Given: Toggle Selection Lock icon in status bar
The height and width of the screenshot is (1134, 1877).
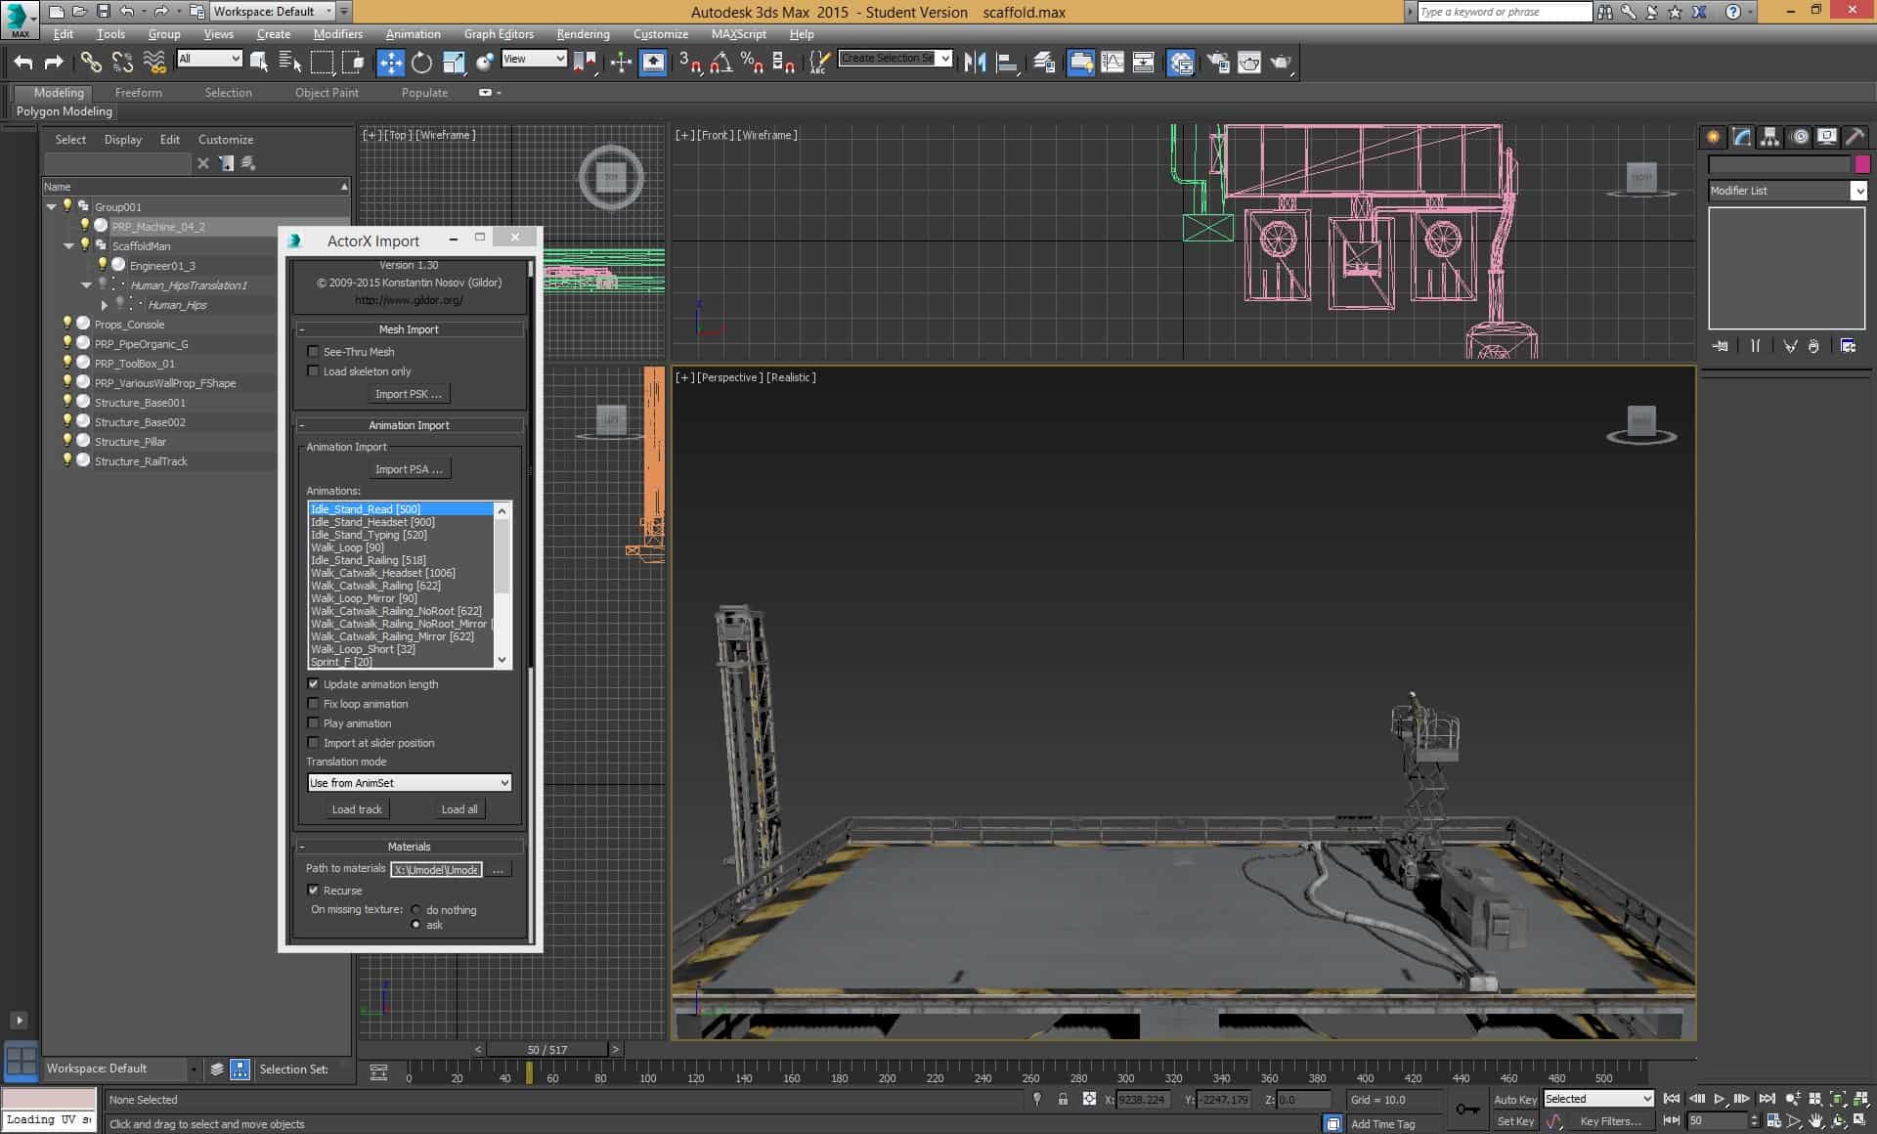Looking at the screenshot, I should click(1063, 1100).
